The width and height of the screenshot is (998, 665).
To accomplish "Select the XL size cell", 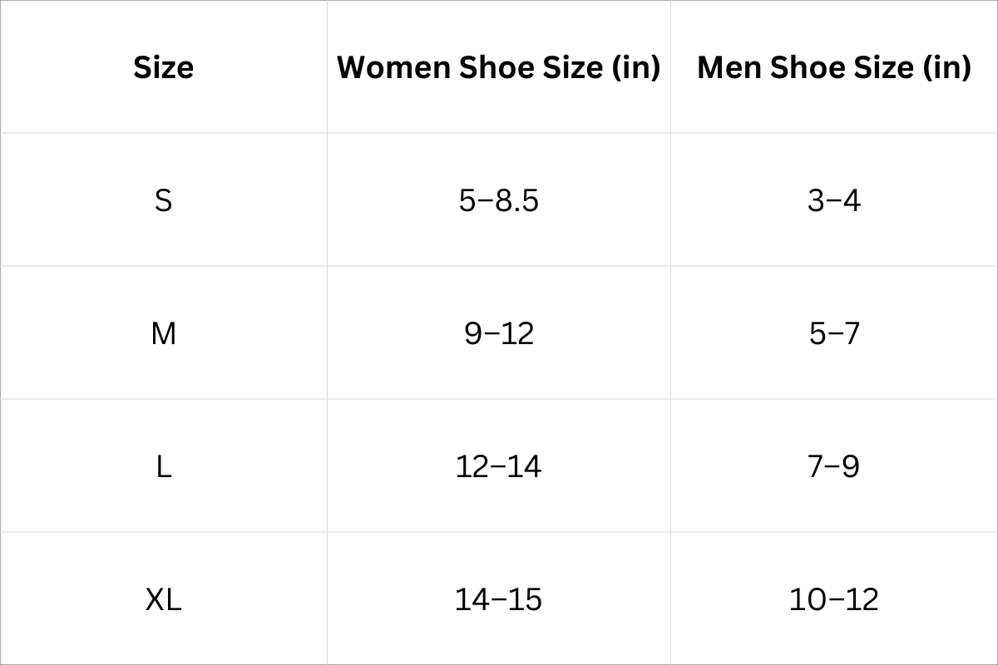I will pyautogui.click(x=163, y=599).
